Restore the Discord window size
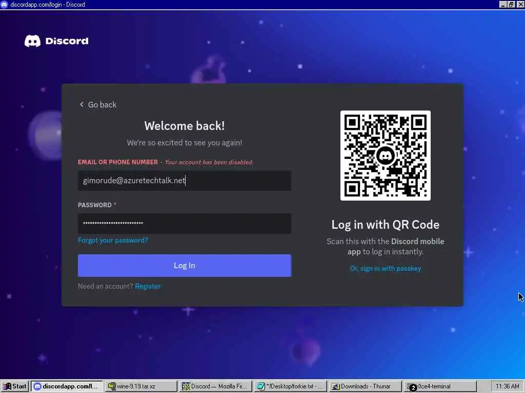 (x=511, y=4)
